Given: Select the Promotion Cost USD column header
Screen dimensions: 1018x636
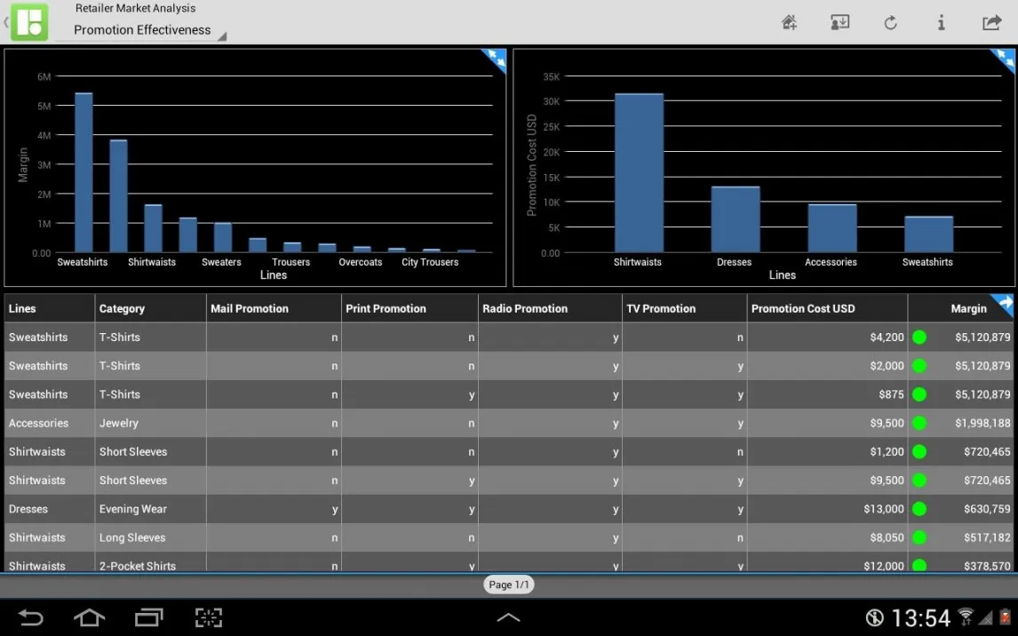Looking at the screenshot, I should (803, 308).
